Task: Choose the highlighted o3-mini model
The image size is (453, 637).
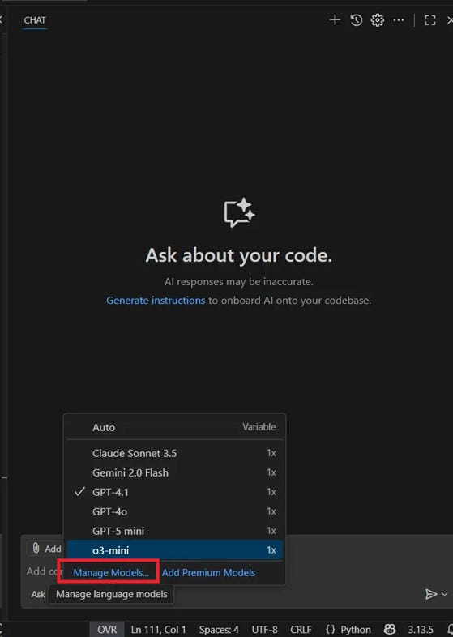Action: tap(175, 550)
